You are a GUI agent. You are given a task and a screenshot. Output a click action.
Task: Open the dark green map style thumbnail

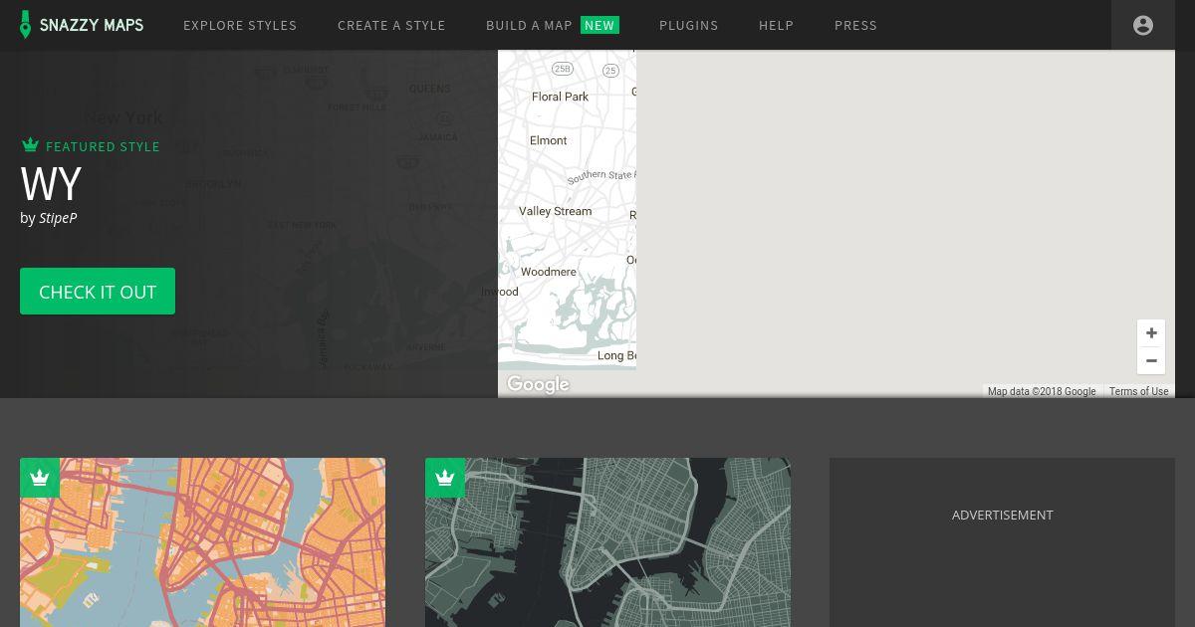click(607, 542)
